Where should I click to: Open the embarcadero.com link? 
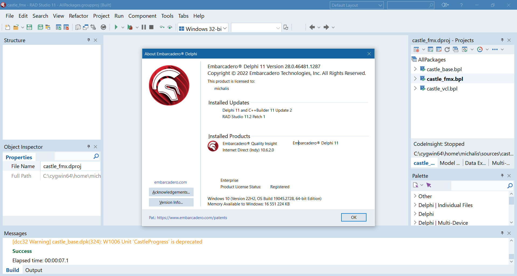(x=170, y=182)
